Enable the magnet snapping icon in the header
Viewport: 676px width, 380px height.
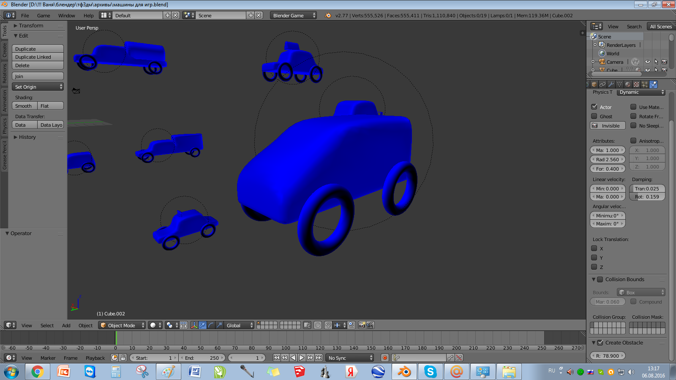pyautogui.click(x=328, y=326)
